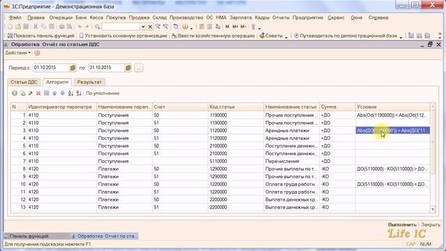Switch to the Результат tab
This screenshot has height=251, width=446.
[89, 82]
